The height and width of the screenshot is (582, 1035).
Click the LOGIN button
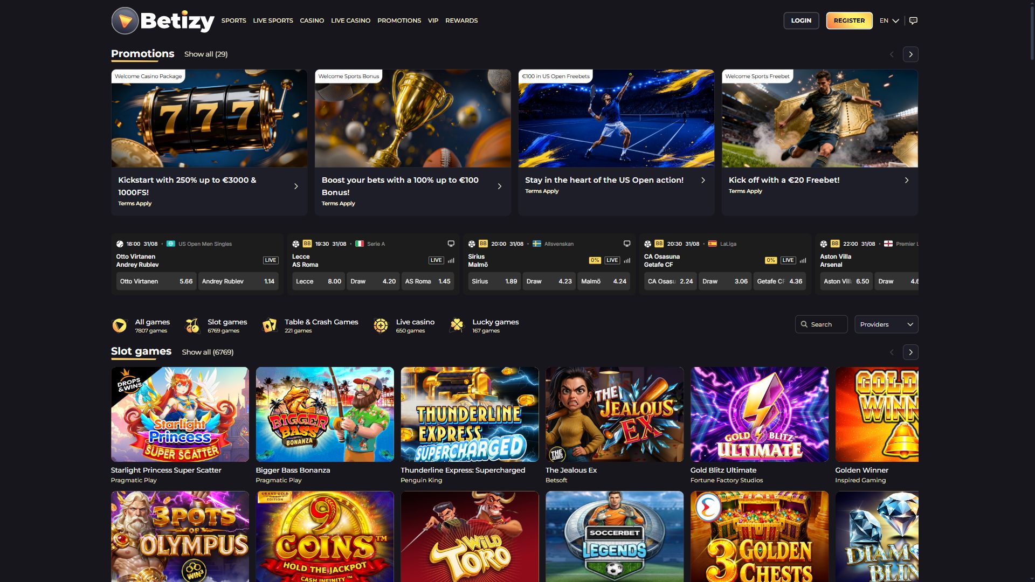click(801, 20)
